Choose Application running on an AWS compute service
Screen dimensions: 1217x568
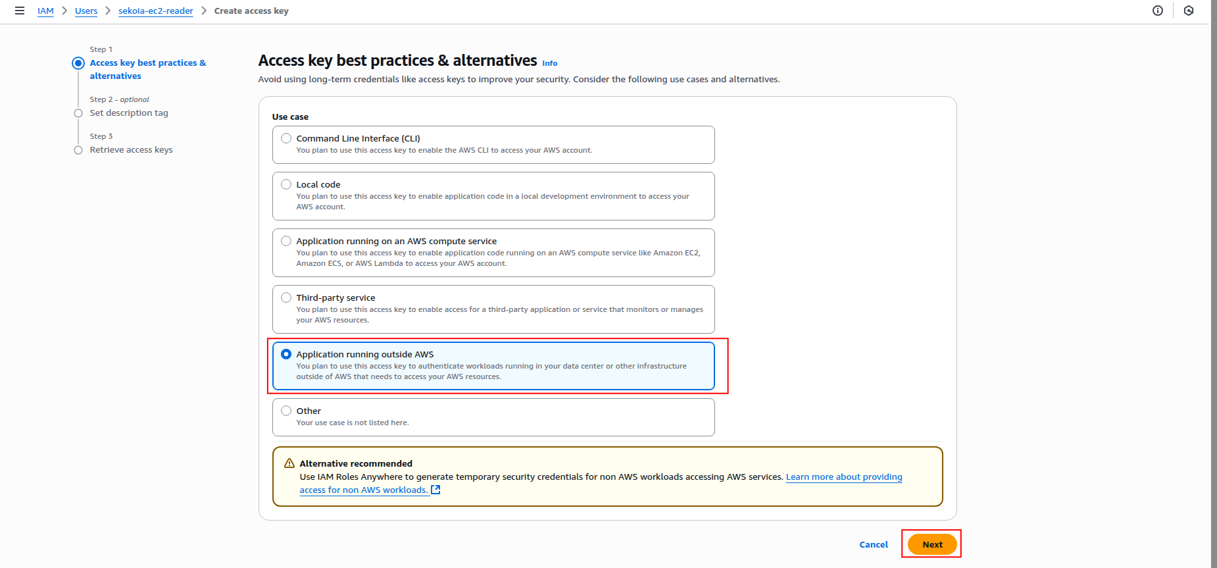(x=286, y=241)
